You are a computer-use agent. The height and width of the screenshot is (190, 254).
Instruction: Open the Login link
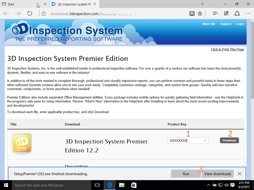[x=240, y=24]
